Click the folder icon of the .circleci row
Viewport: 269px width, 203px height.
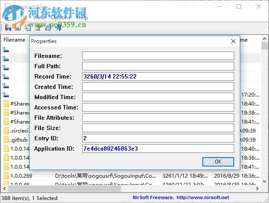6,130
